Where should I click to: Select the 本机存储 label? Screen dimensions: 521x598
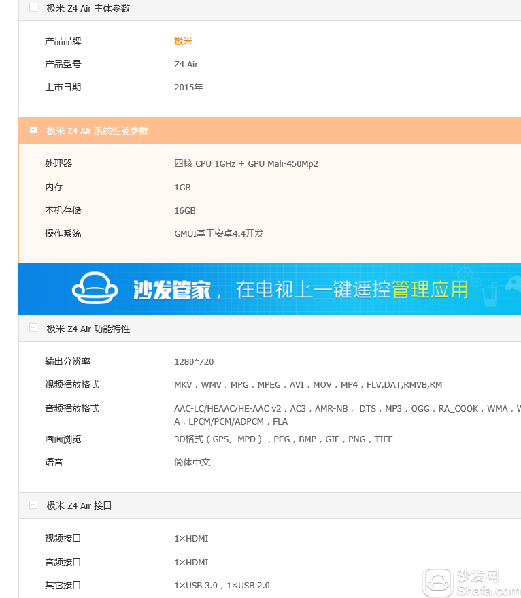coord(63,210)
